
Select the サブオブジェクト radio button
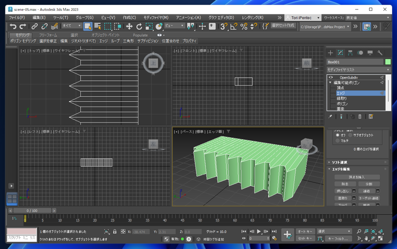coord(350,135)
